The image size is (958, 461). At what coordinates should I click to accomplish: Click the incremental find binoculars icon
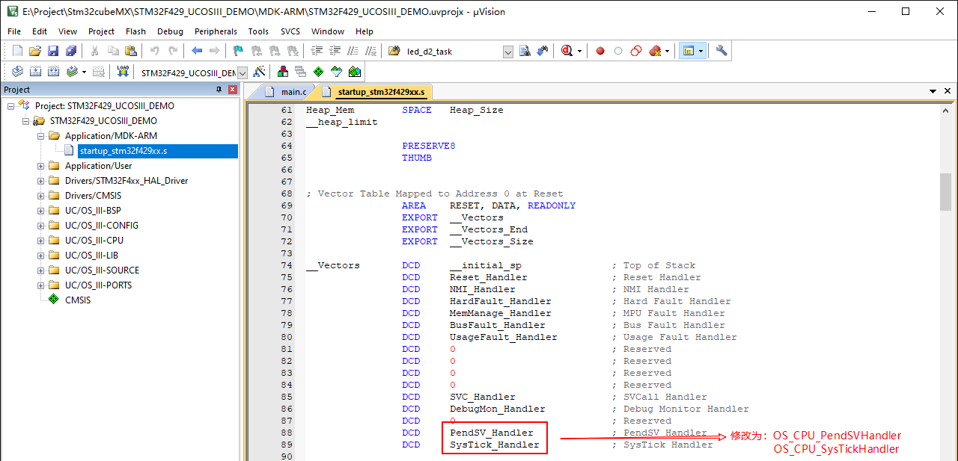pyautogui.click(x=542, y=51)
